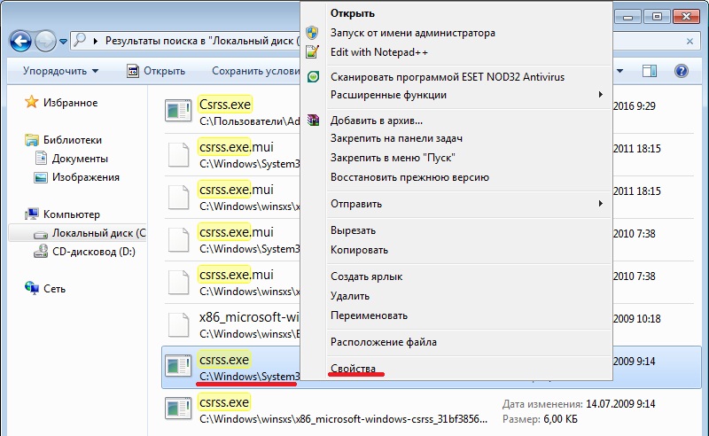Screen dimensions: 709x436
Task: Click the local disk drive icon
Action: pos(41,234)
